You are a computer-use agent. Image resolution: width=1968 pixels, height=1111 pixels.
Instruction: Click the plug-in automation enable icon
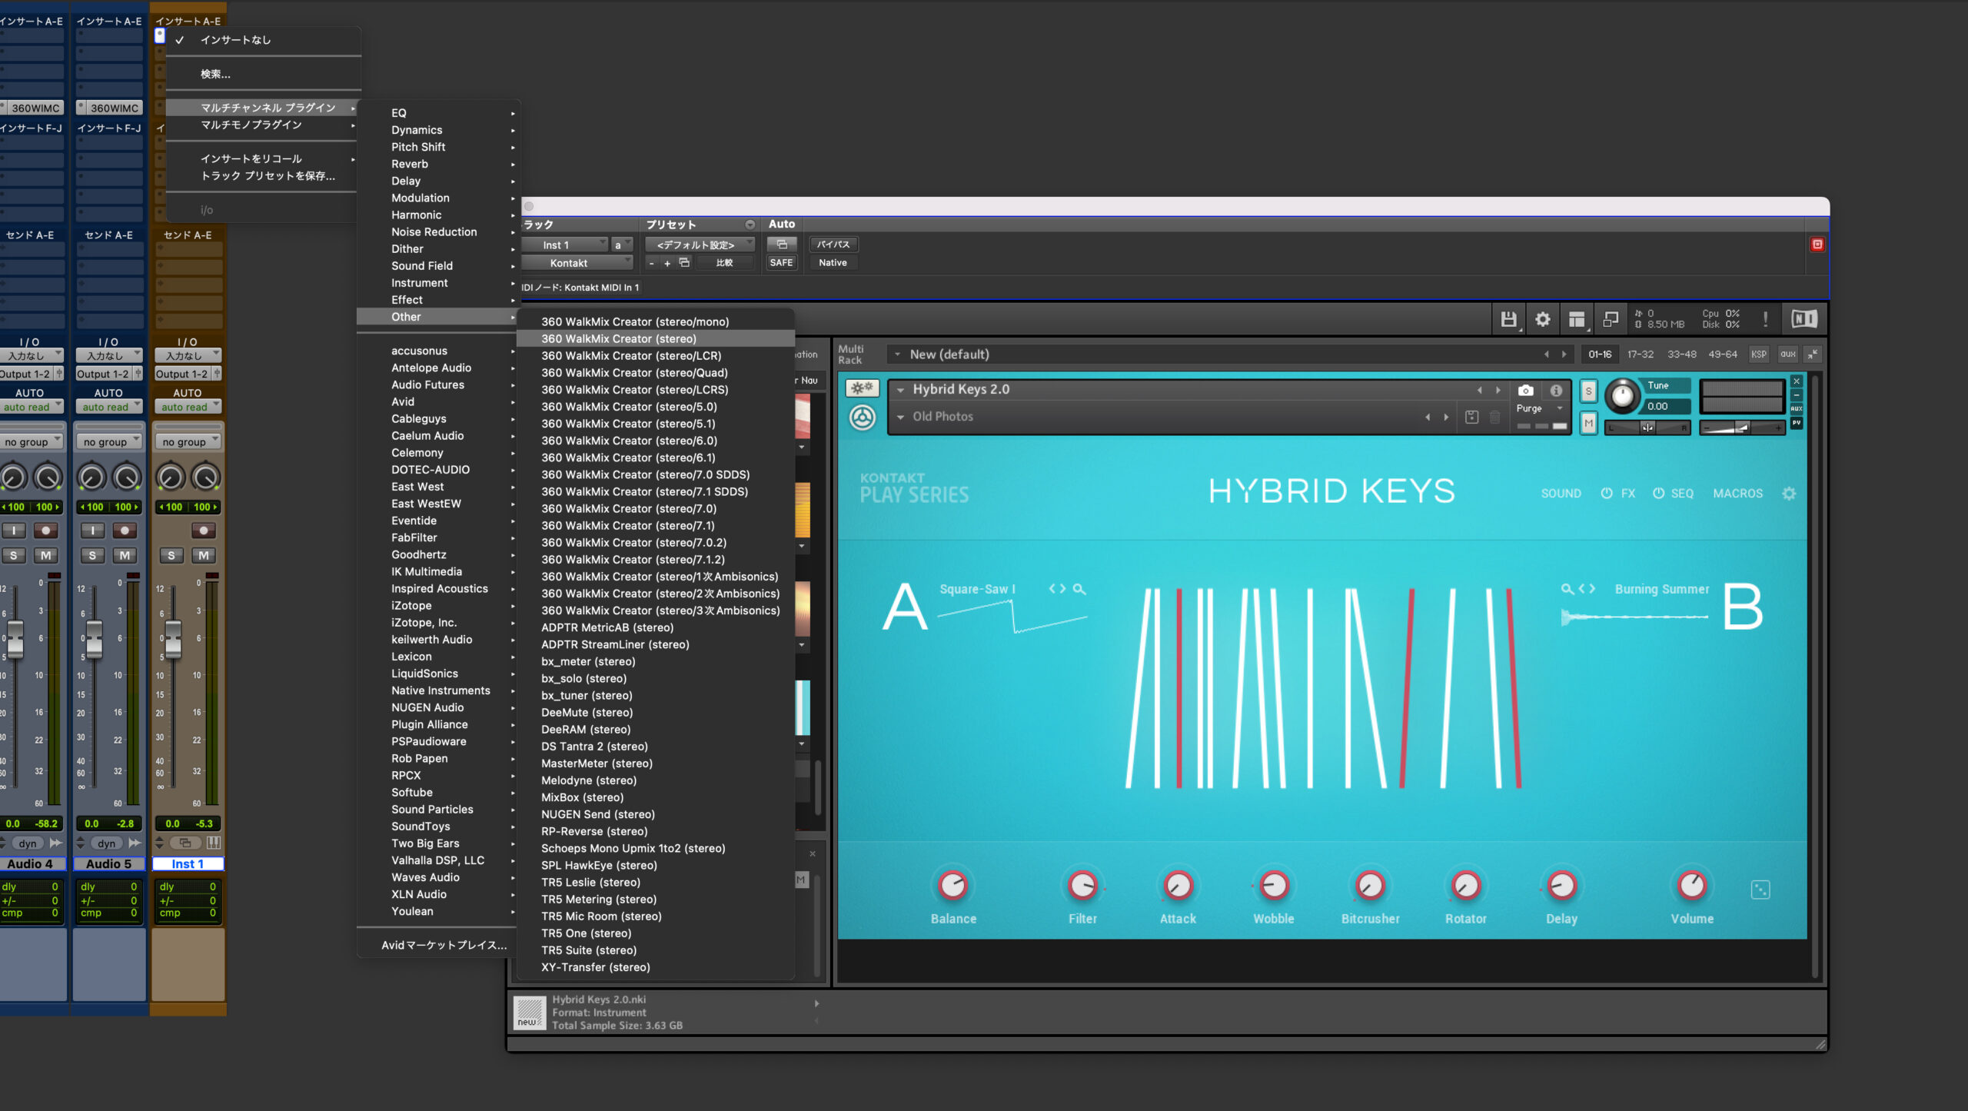[782, 244]
